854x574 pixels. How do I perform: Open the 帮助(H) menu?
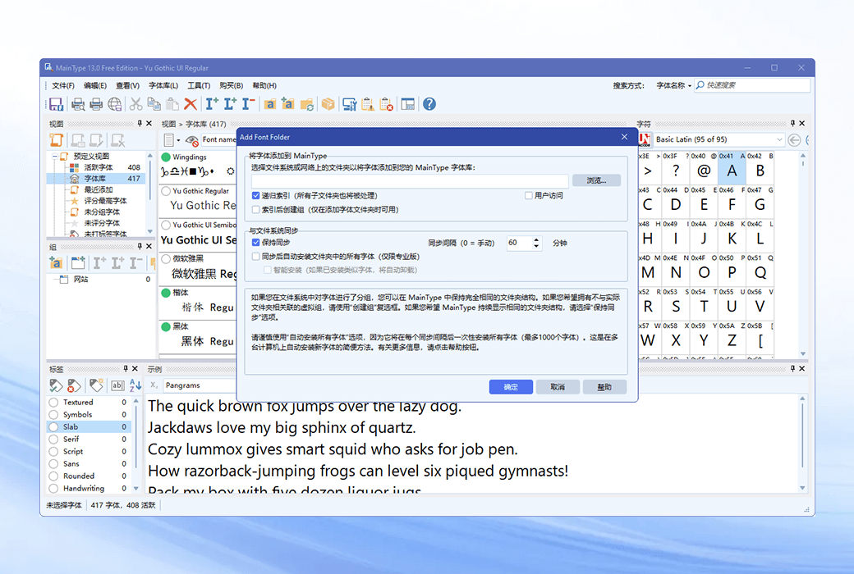click(264, 85)
